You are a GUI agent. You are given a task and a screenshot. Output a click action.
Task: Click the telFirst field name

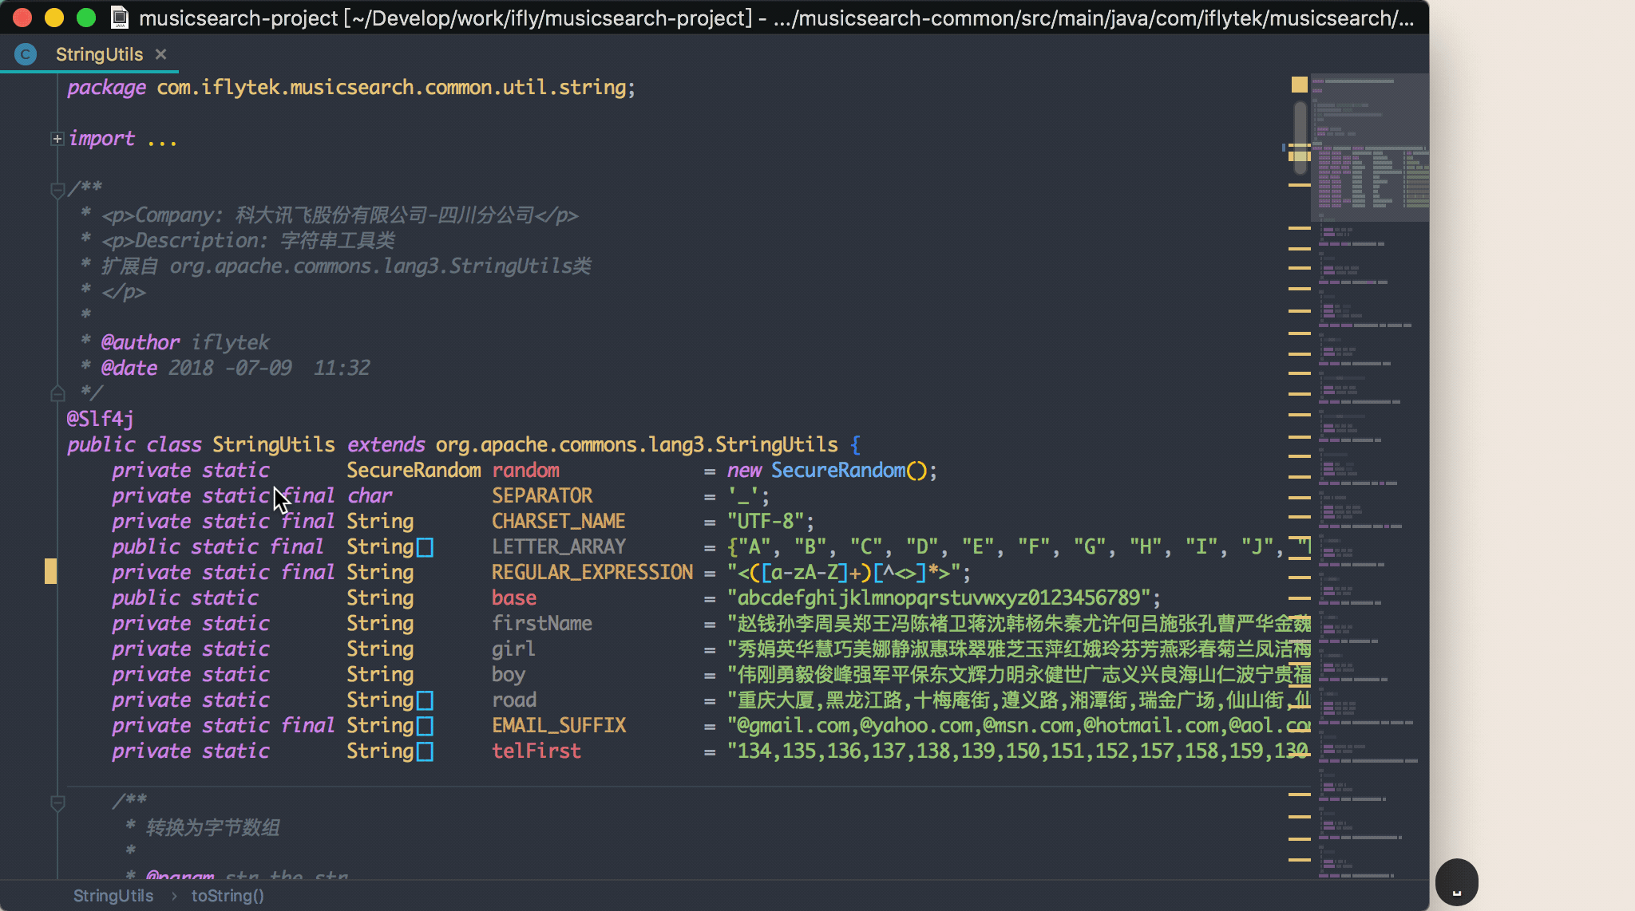coord(536,751)
